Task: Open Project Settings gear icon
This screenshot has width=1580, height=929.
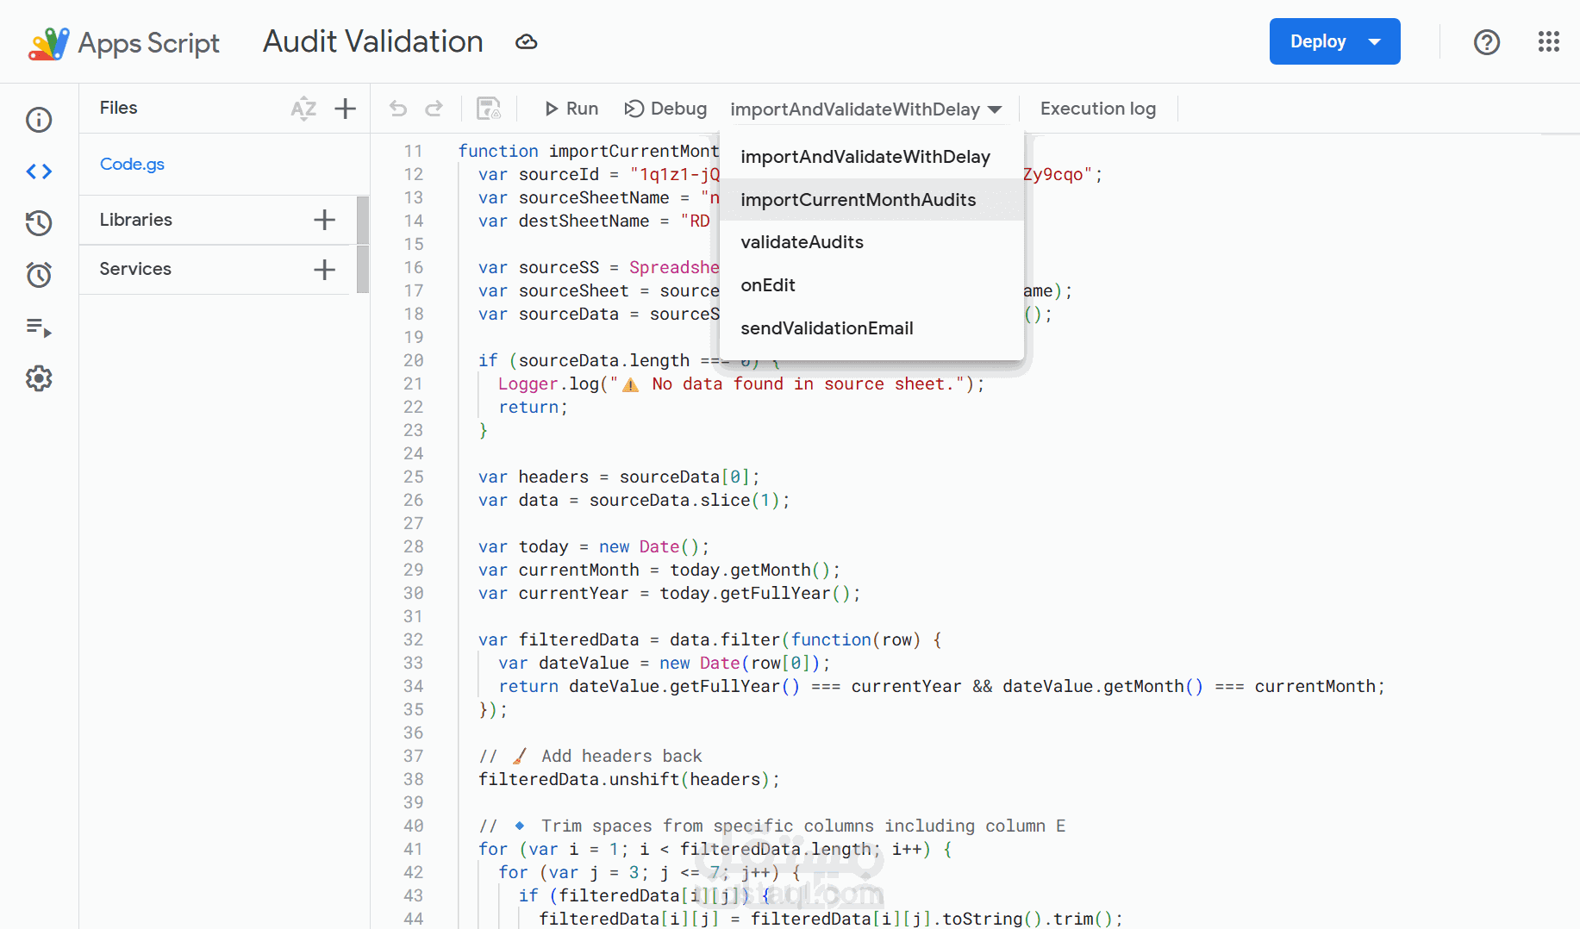Action: [39, 378]
